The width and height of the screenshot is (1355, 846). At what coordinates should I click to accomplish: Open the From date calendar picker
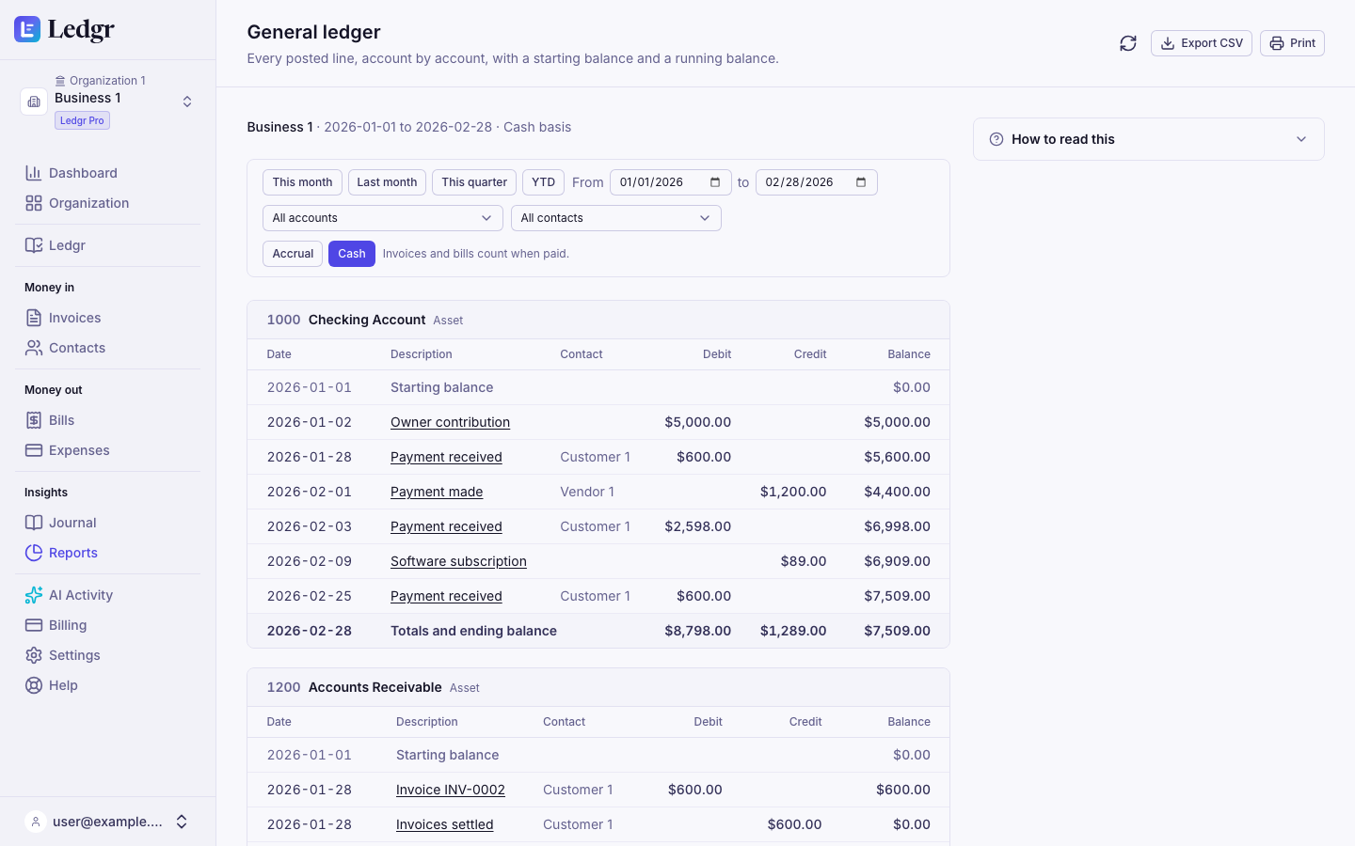(715, 182)
